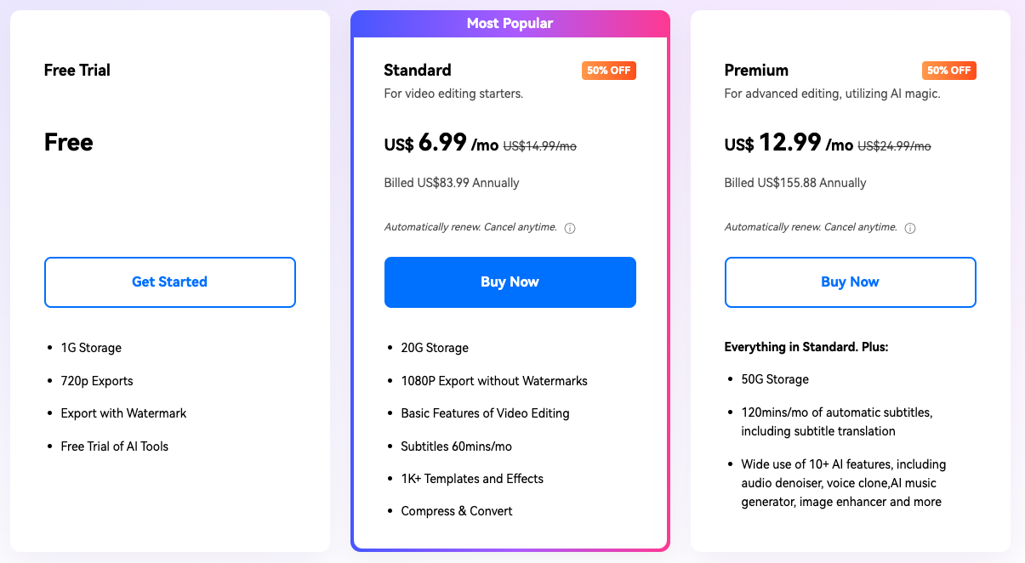The image size is (1025, 563).
Task: Click the Most Popular banner
Action: click(510, 24)
